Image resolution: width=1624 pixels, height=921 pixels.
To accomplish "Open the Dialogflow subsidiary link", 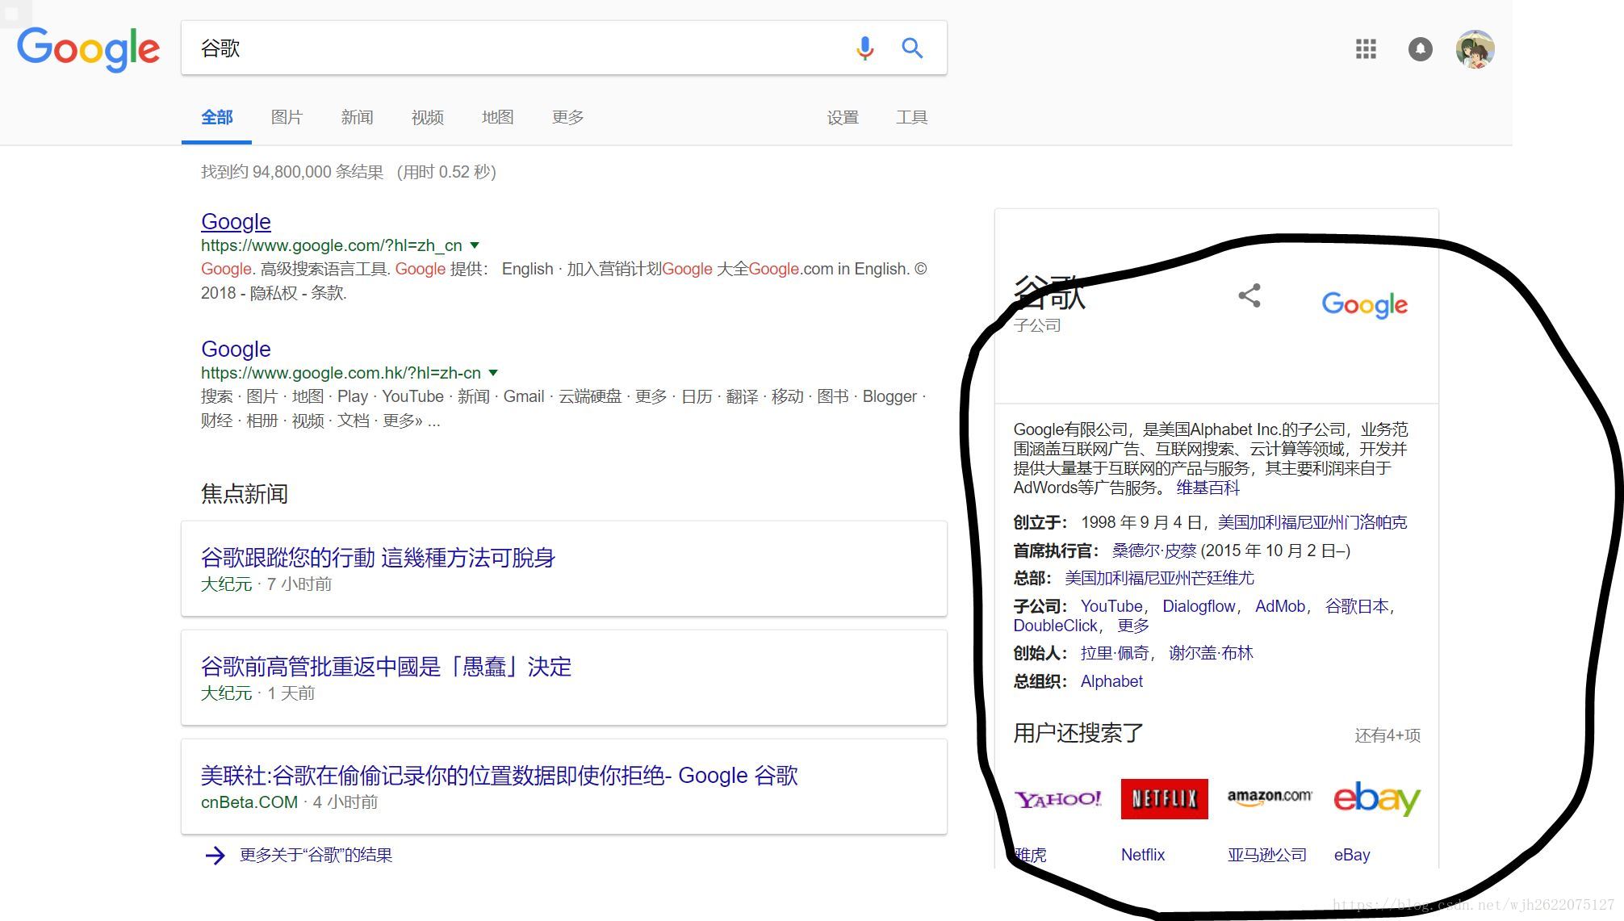I will coord(1199,606).
